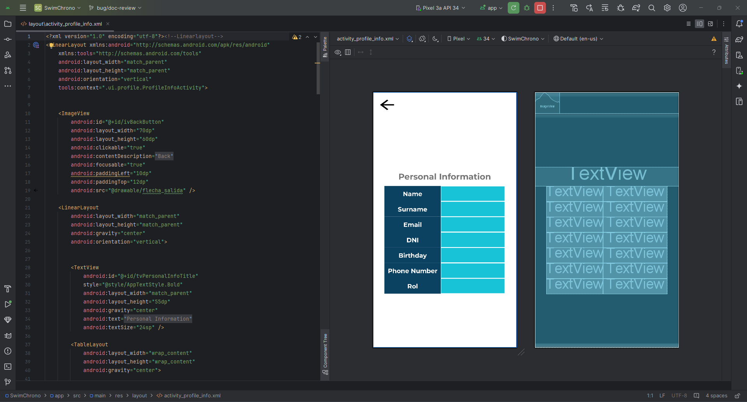
Task: Sync project with Gradle files elephant icon
Action: (x=636, y=8)
